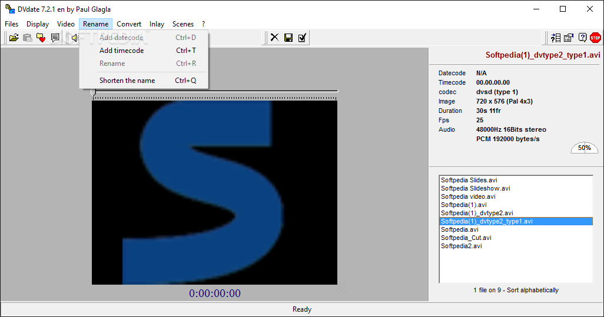Click the PCM 192000 bytes/s text
The height and width of the screenshot is (317, 604).
(x=507, y=139)
